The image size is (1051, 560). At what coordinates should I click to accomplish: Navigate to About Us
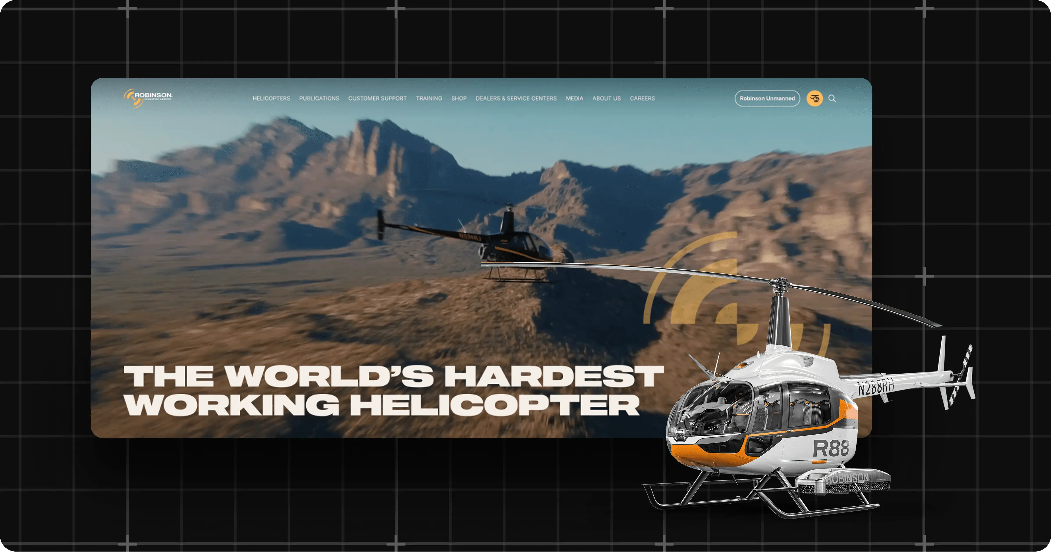pyautogui.click(x=606, y=98)
